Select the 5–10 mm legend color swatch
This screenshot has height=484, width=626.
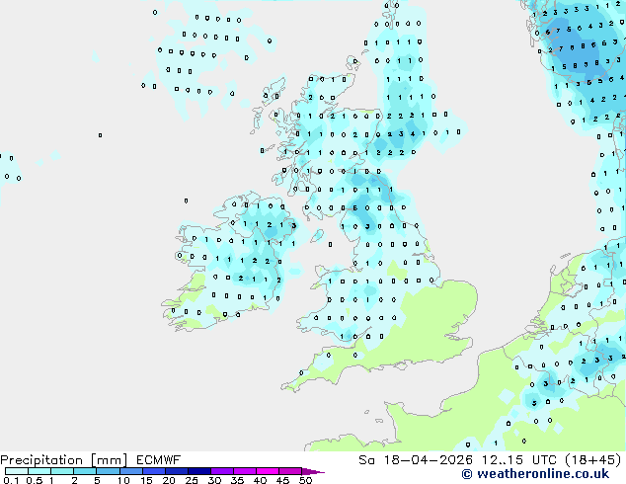click(108, 471)
